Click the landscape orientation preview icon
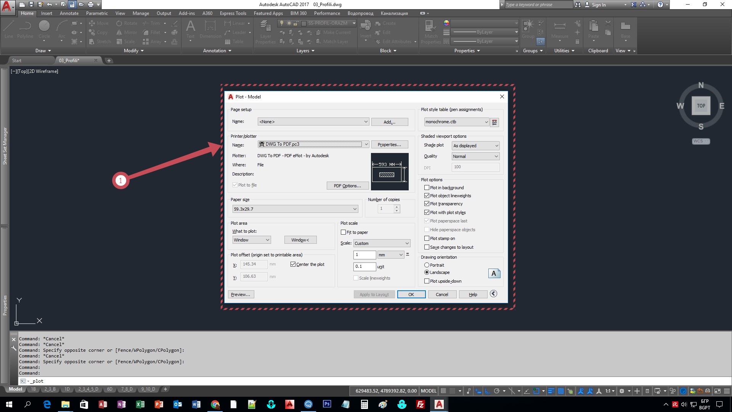This screenshot has width=732, height=412. pyautogui.click(x=494, y=273)
